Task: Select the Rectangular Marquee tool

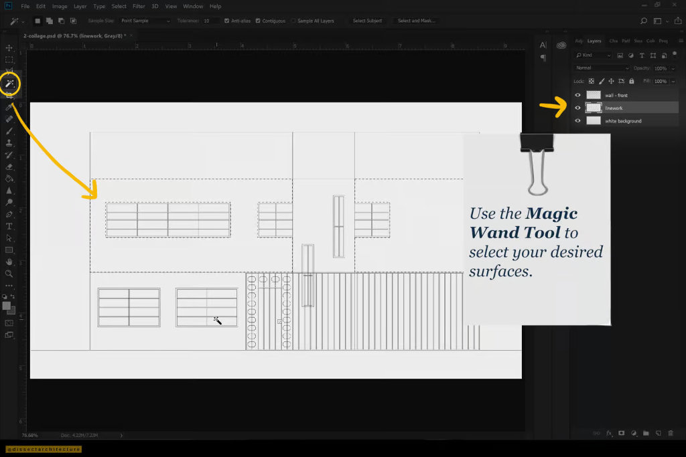Action: click(9, 60)
